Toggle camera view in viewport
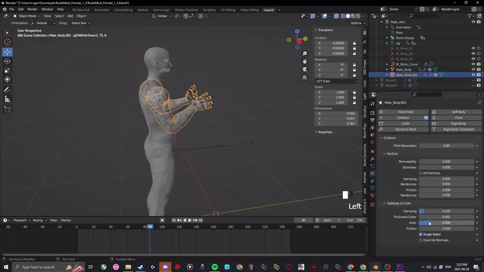 tap(304, 69)
